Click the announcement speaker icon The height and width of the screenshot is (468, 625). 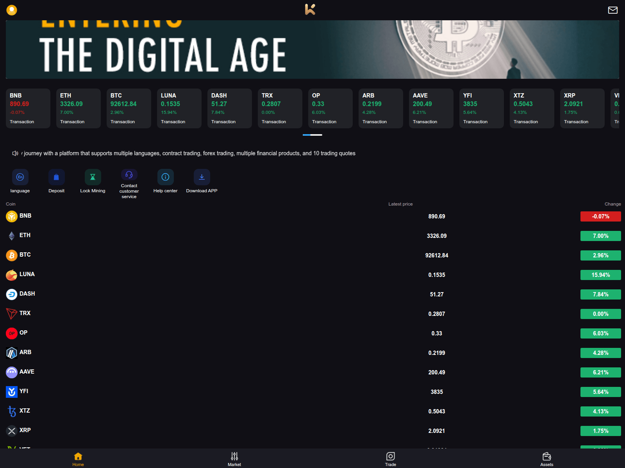[x=15, y=153]
